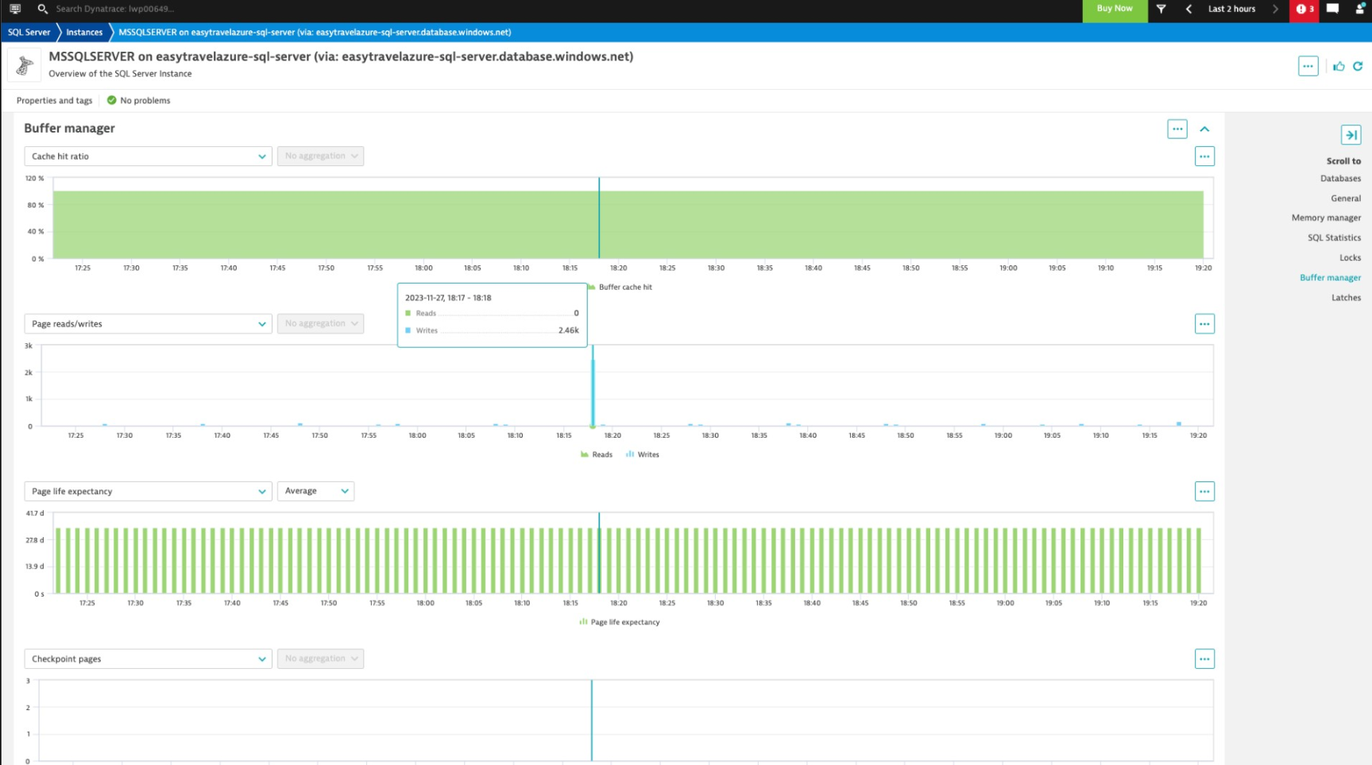Click the red problems alert badge

click(x=1304, y=10)
